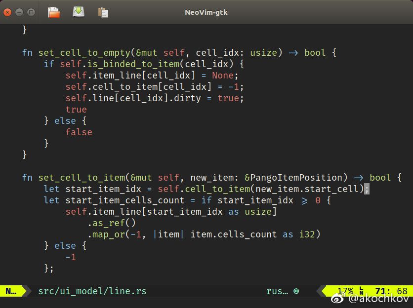Image resolution: width=413 pixels, height=308 pixels.
Task: Click the word dirty in the line assignment
Action: click(187, 98)
